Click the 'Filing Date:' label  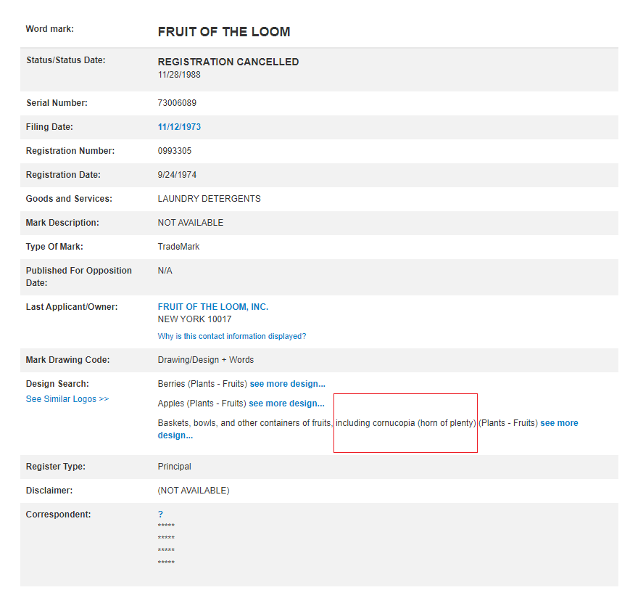click(x=49, y=127)
